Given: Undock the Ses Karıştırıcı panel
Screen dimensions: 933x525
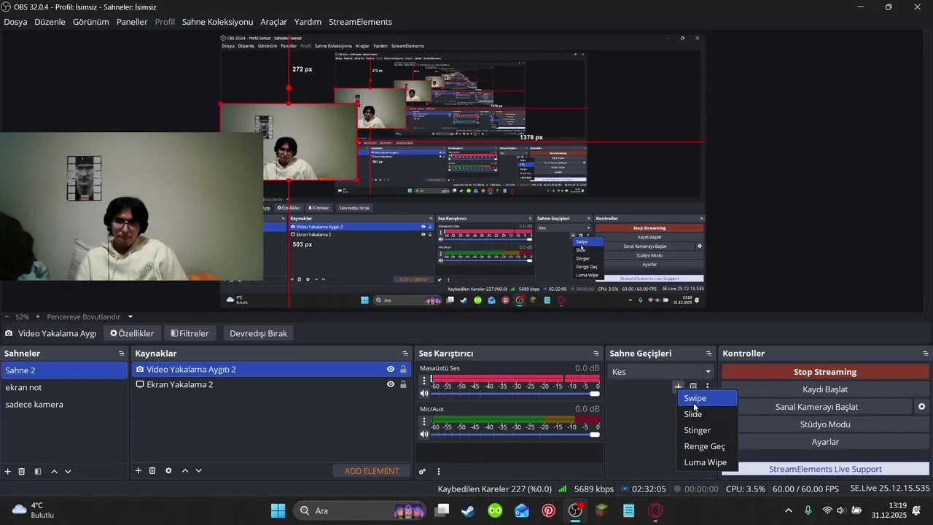Looking at the screenshot, I should tap(596, 354).
